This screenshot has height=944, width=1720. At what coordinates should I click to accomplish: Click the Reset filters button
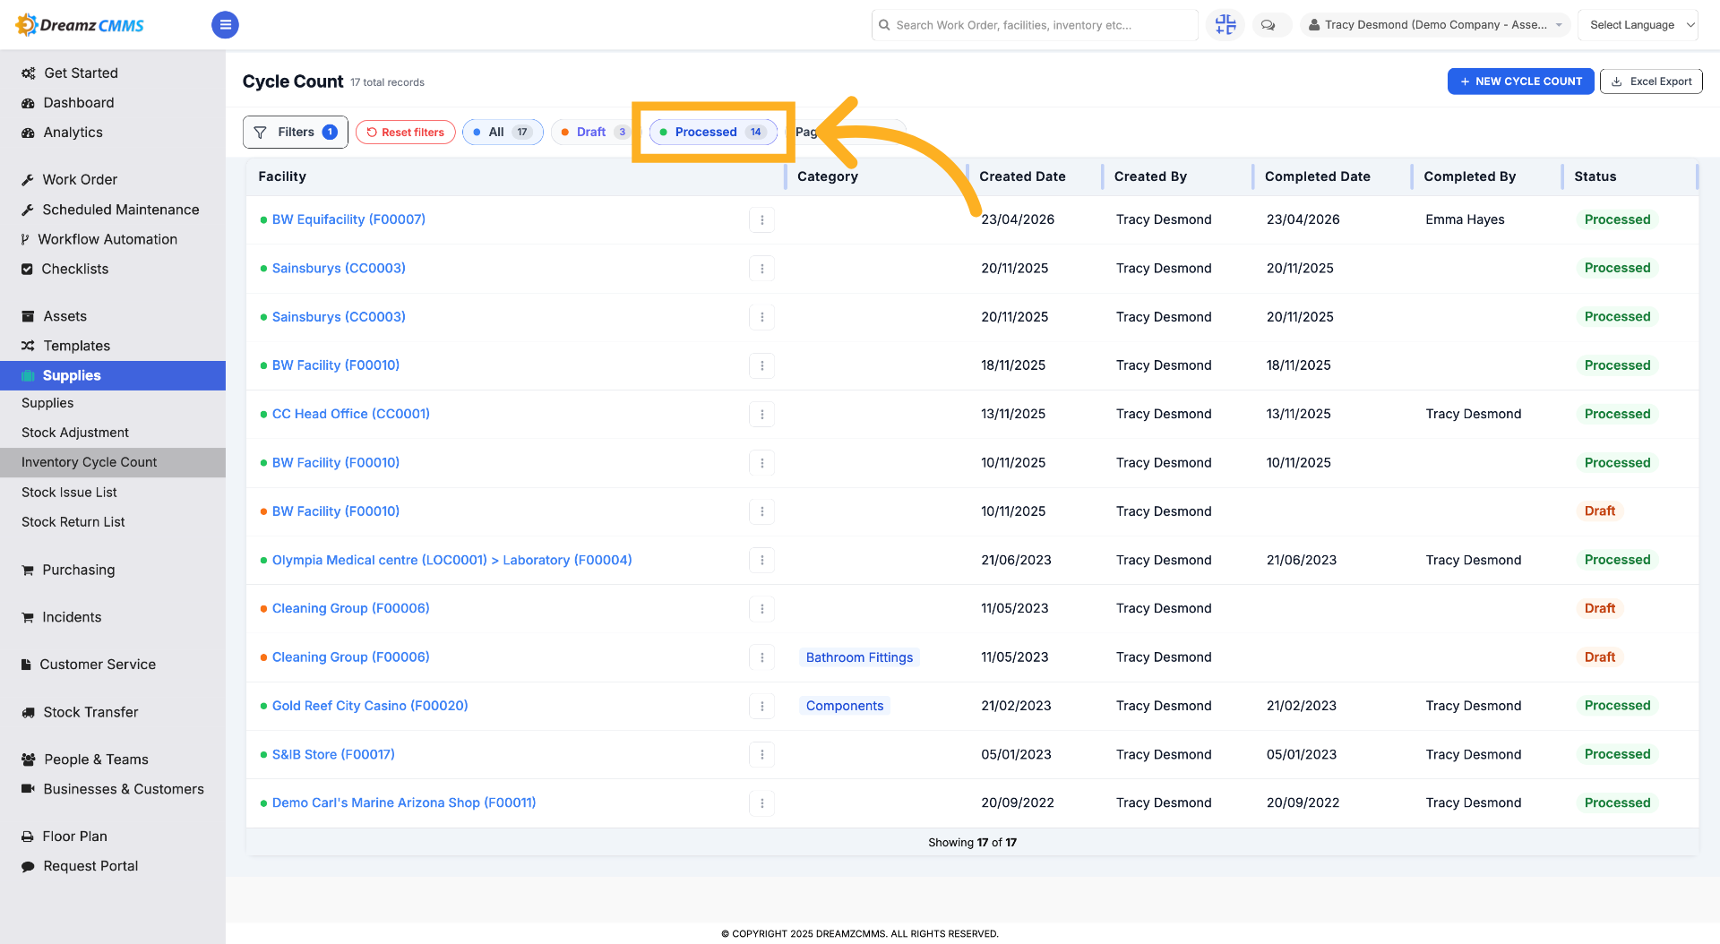coord(406,133)
